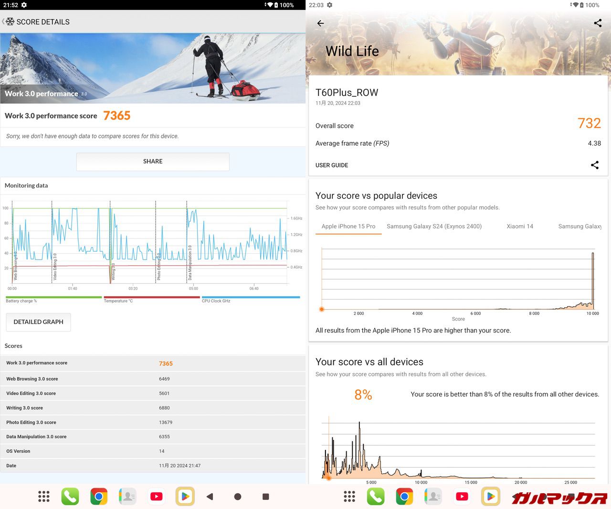Tap the recent apps square button
This screenshot has width=611, height=509.
(266, 497)
